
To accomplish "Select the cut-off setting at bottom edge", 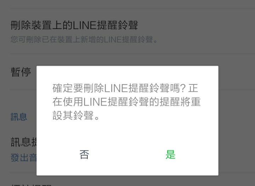I will (31, 184).
